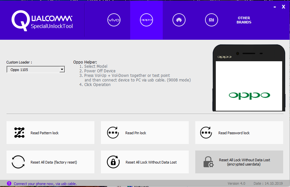Open the Other Brands tab
Viewport: 290px width, 187px height.
[244, 20]
